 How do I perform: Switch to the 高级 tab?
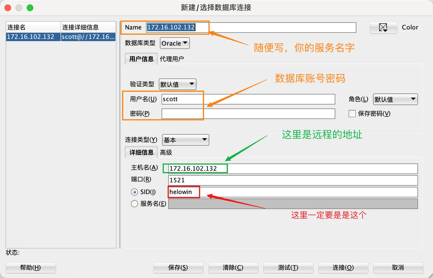click(166, 152)
